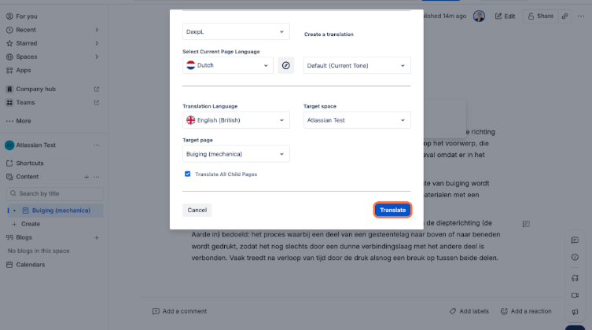Image resolution: width=592 pixels, height=330 pixels.
Task: Click the Cancel button
Action: tap(197, 210)
